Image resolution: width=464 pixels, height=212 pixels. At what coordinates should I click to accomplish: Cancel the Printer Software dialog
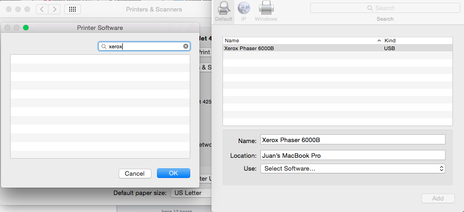click(135, 173)
